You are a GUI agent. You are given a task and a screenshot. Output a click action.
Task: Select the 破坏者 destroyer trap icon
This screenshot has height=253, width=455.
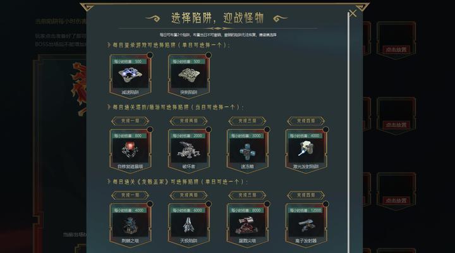click(189, 150)
